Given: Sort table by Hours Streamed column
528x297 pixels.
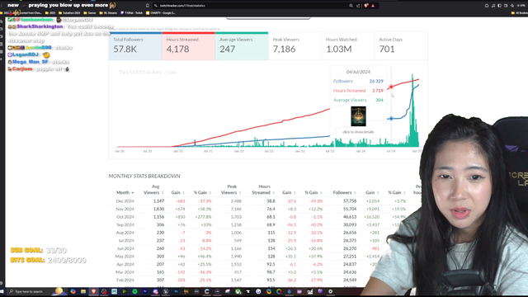Looking at the screenshot, I should 263,190.
